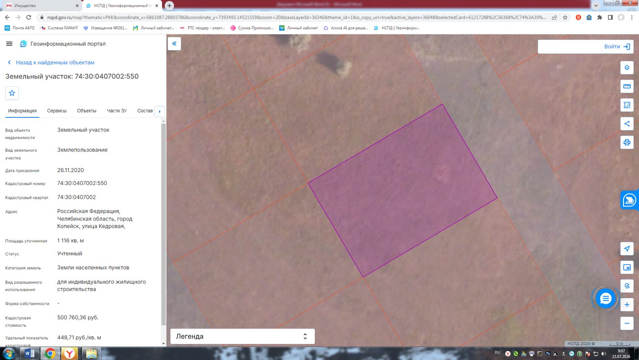Open Word from the Windows taskbar
The height and width of the screenshot is (360, 639).
coord(29,353)
